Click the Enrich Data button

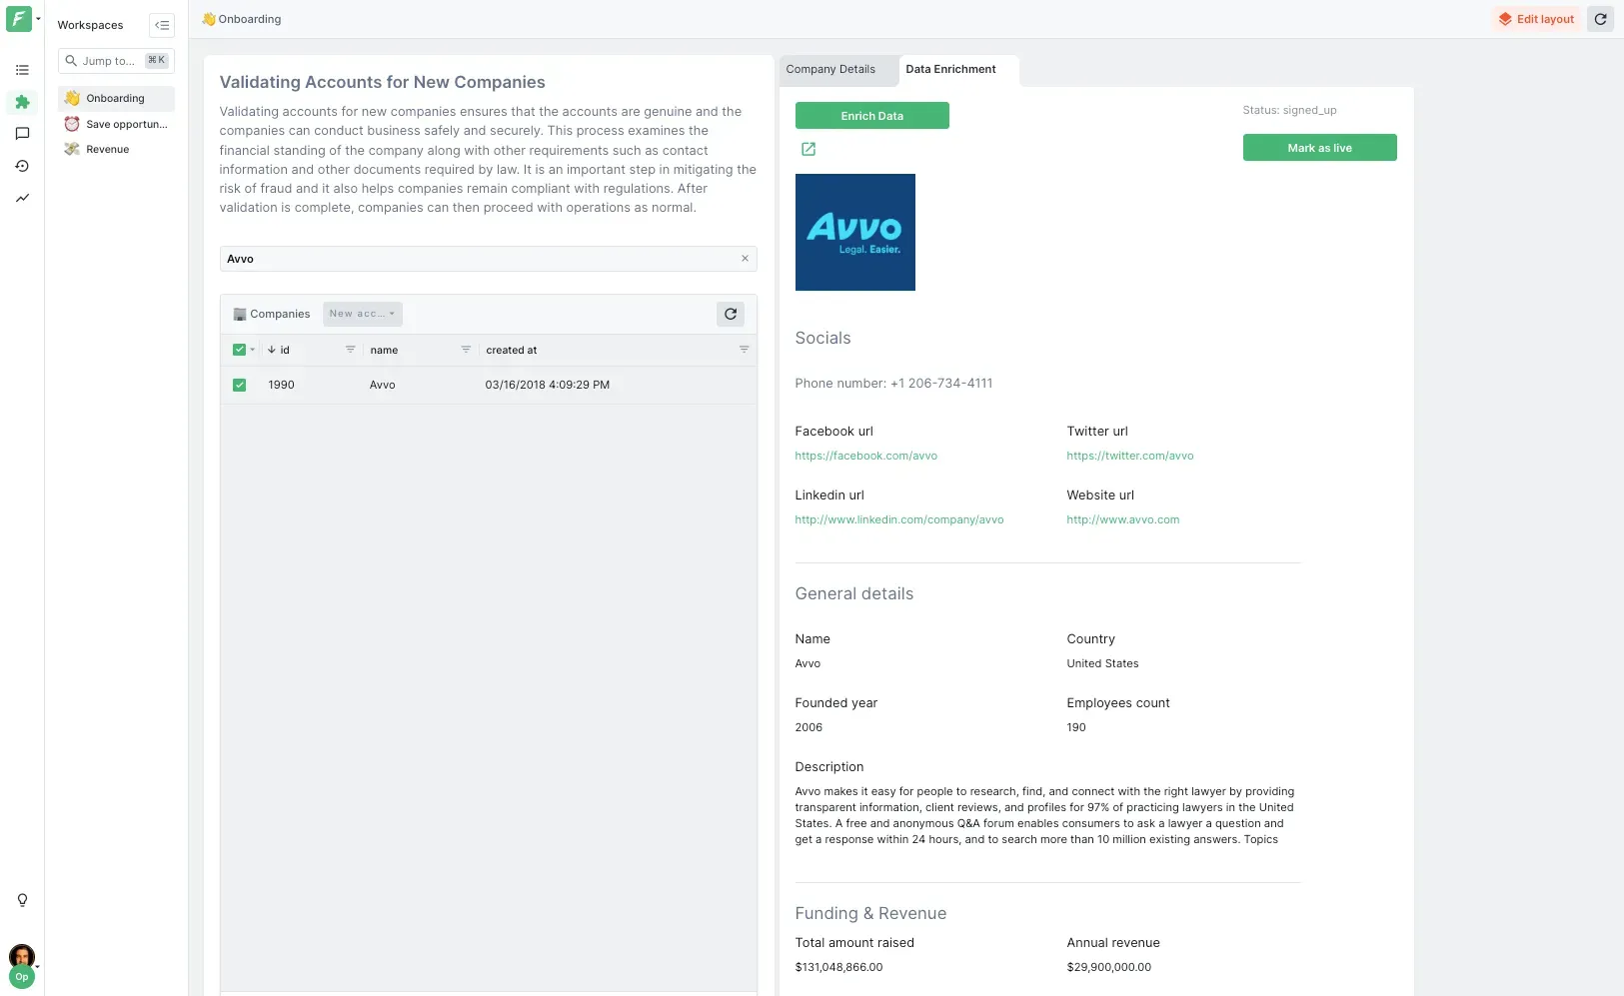871,116
